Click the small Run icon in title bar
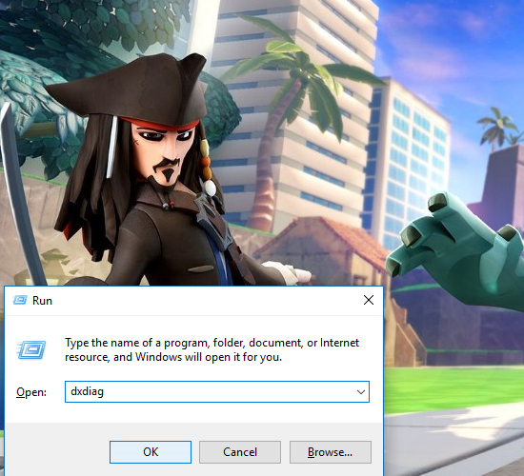 [20, 300]
